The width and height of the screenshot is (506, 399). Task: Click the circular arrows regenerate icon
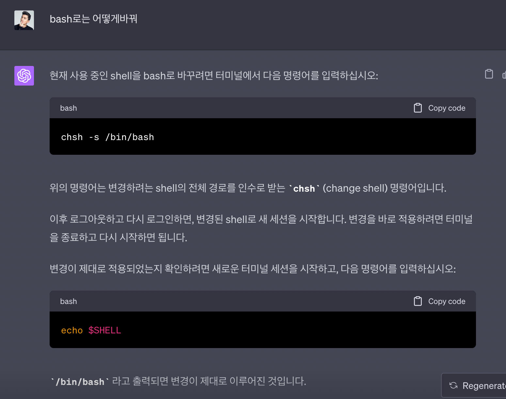coord(453,386)
